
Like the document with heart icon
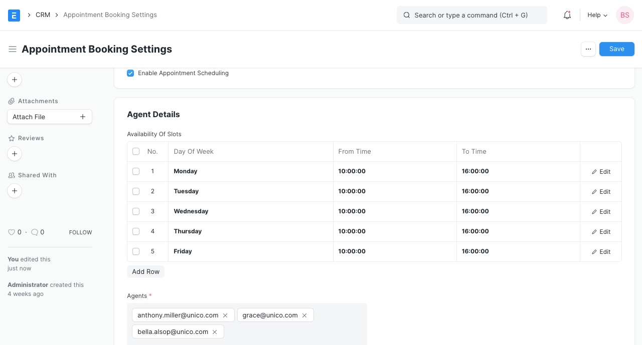point(12,232)
